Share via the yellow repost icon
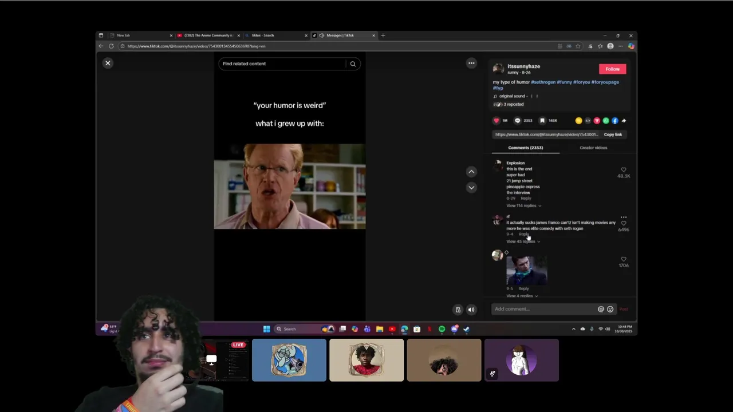Screen dimensions: 733x412 coord(578,121)
